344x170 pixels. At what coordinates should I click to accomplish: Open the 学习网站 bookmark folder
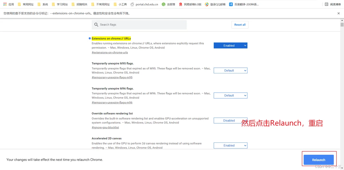click(x=60, y=4)
